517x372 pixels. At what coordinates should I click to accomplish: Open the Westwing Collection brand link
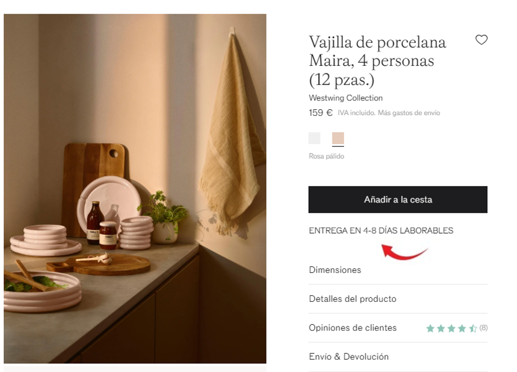coord(346,98)
